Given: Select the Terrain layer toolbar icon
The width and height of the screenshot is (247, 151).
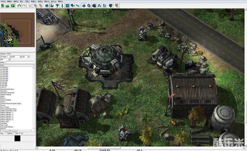Looking at the screenshot, I should coord(46,6).
